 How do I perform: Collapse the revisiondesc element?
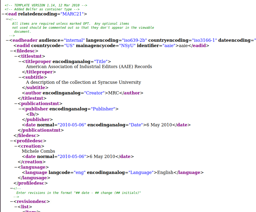(12, 202)
